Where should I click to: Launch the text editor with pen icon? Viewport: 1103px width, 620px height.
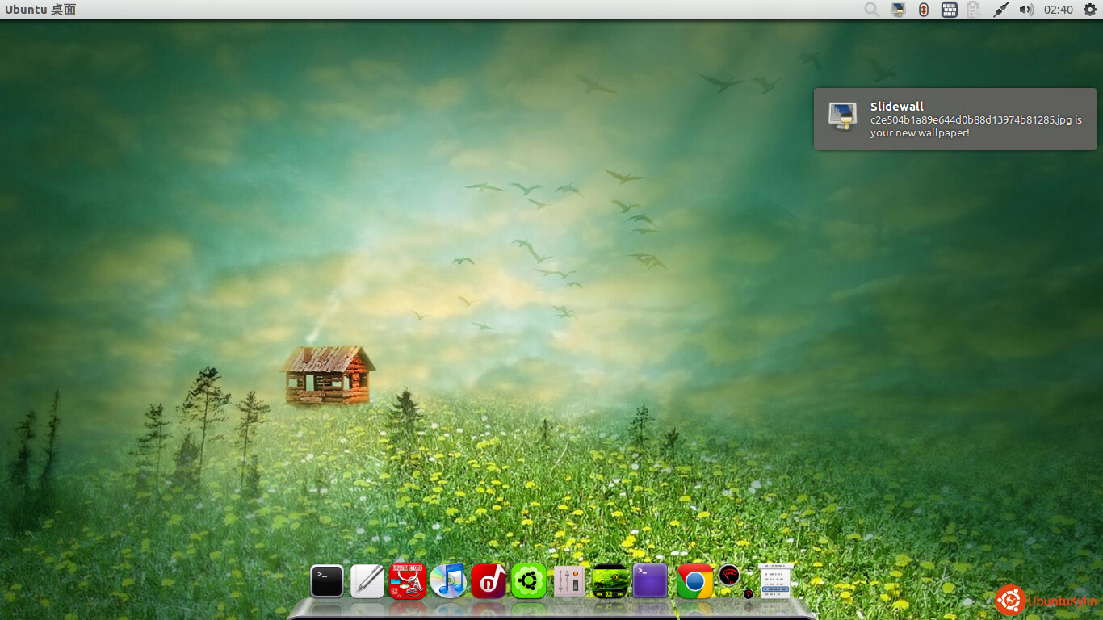click(367, 581)
